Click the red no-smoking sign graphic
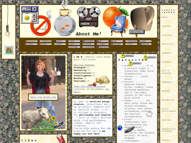191x143 pixels. pos(41,26)
